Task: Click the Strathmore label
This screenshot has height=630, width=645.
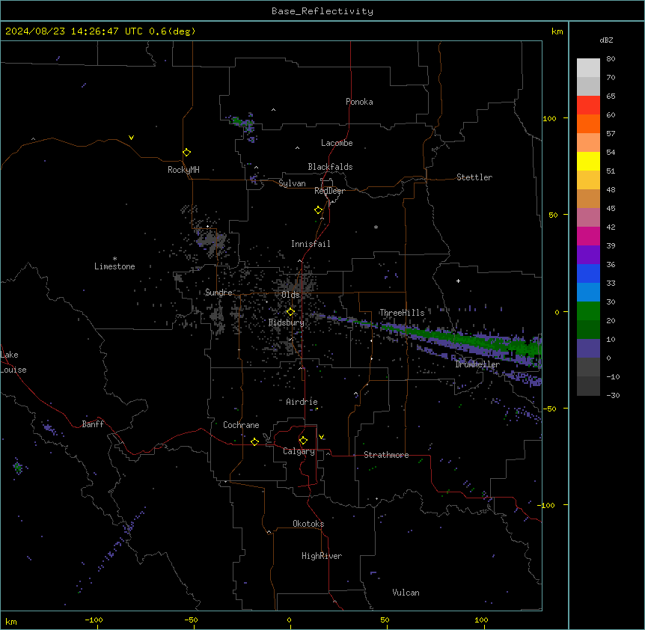Action: (x=386, y=455)
